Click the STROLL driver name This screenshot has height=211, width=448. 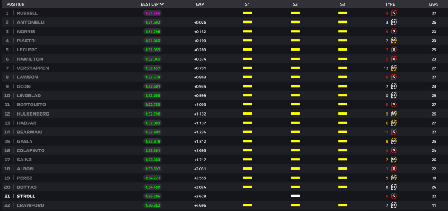click(x=26, y=196)
